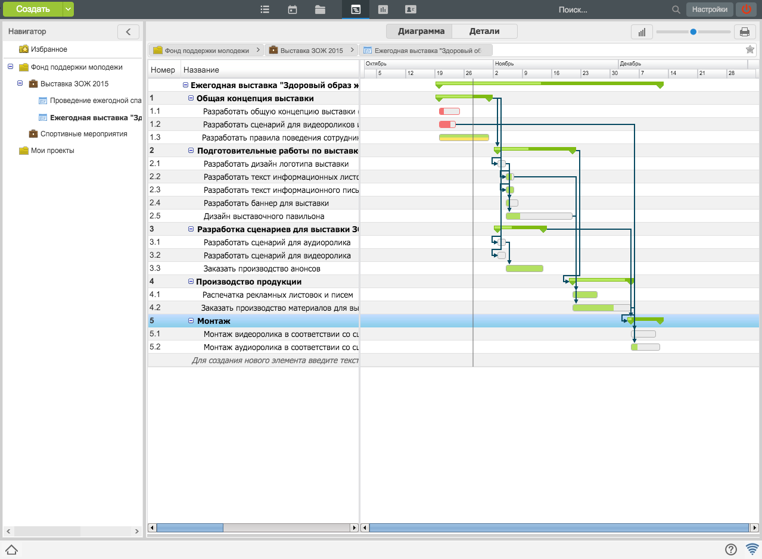Click the Gantt bar of task 5.2
The width and height of the screenshot is (762, 559).
point(645,347)
